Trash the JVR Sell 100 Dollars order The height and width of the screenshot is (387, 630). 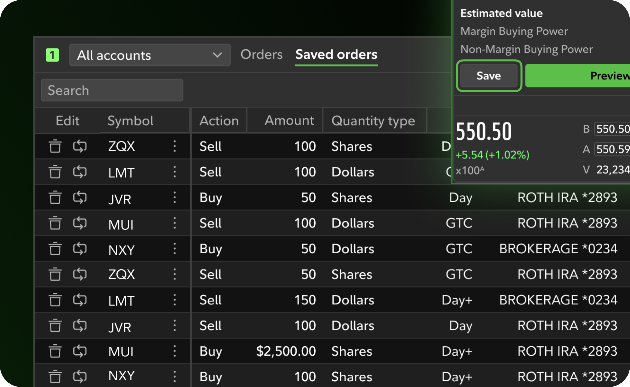coord(55,326)
